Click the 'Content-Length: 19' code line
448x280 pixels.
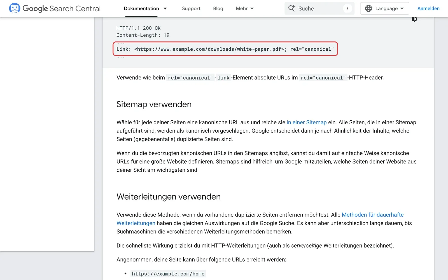(x=143, y=35)
